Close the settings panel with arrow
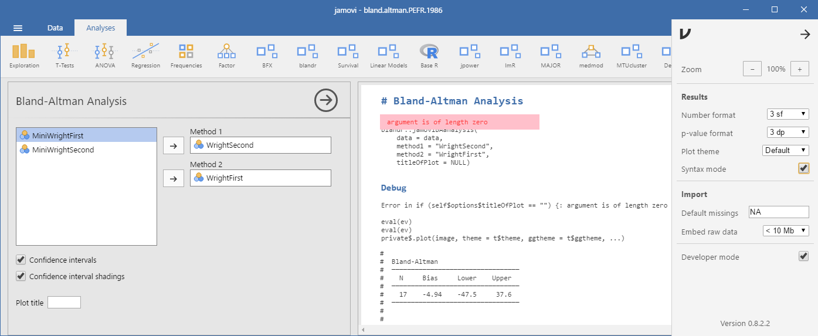Viewport: 818px width, 336px height. pyautogui.click(x=805, y=35)
